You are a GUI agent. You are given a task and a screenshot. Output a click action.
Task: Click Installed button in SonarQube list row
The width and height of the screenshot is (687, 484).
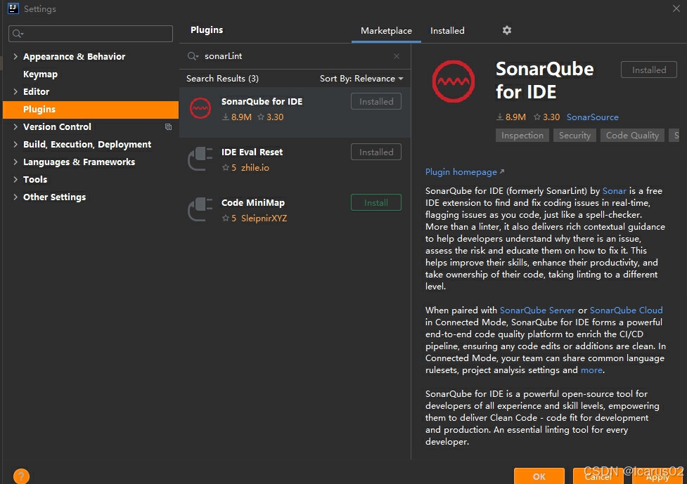coord(376,101)
